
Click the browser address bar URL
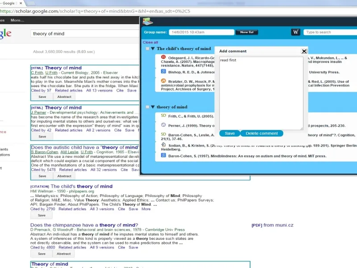coord(95,11)
